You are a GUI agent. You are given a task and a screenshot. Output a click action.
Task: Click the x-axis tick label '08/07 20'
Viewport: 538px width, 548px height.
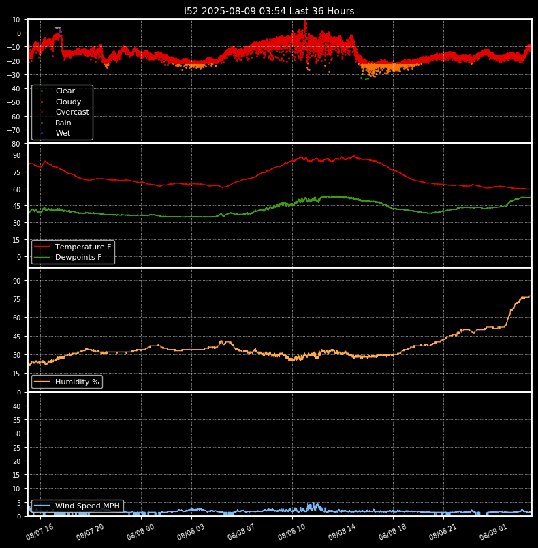click(x=90, y=532)
